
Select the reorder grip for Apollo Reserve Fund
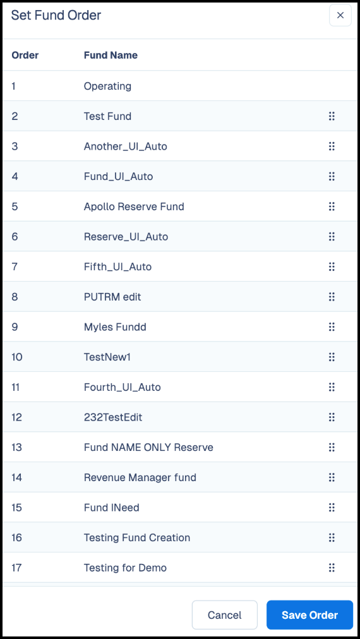click(x=332, y=206)
